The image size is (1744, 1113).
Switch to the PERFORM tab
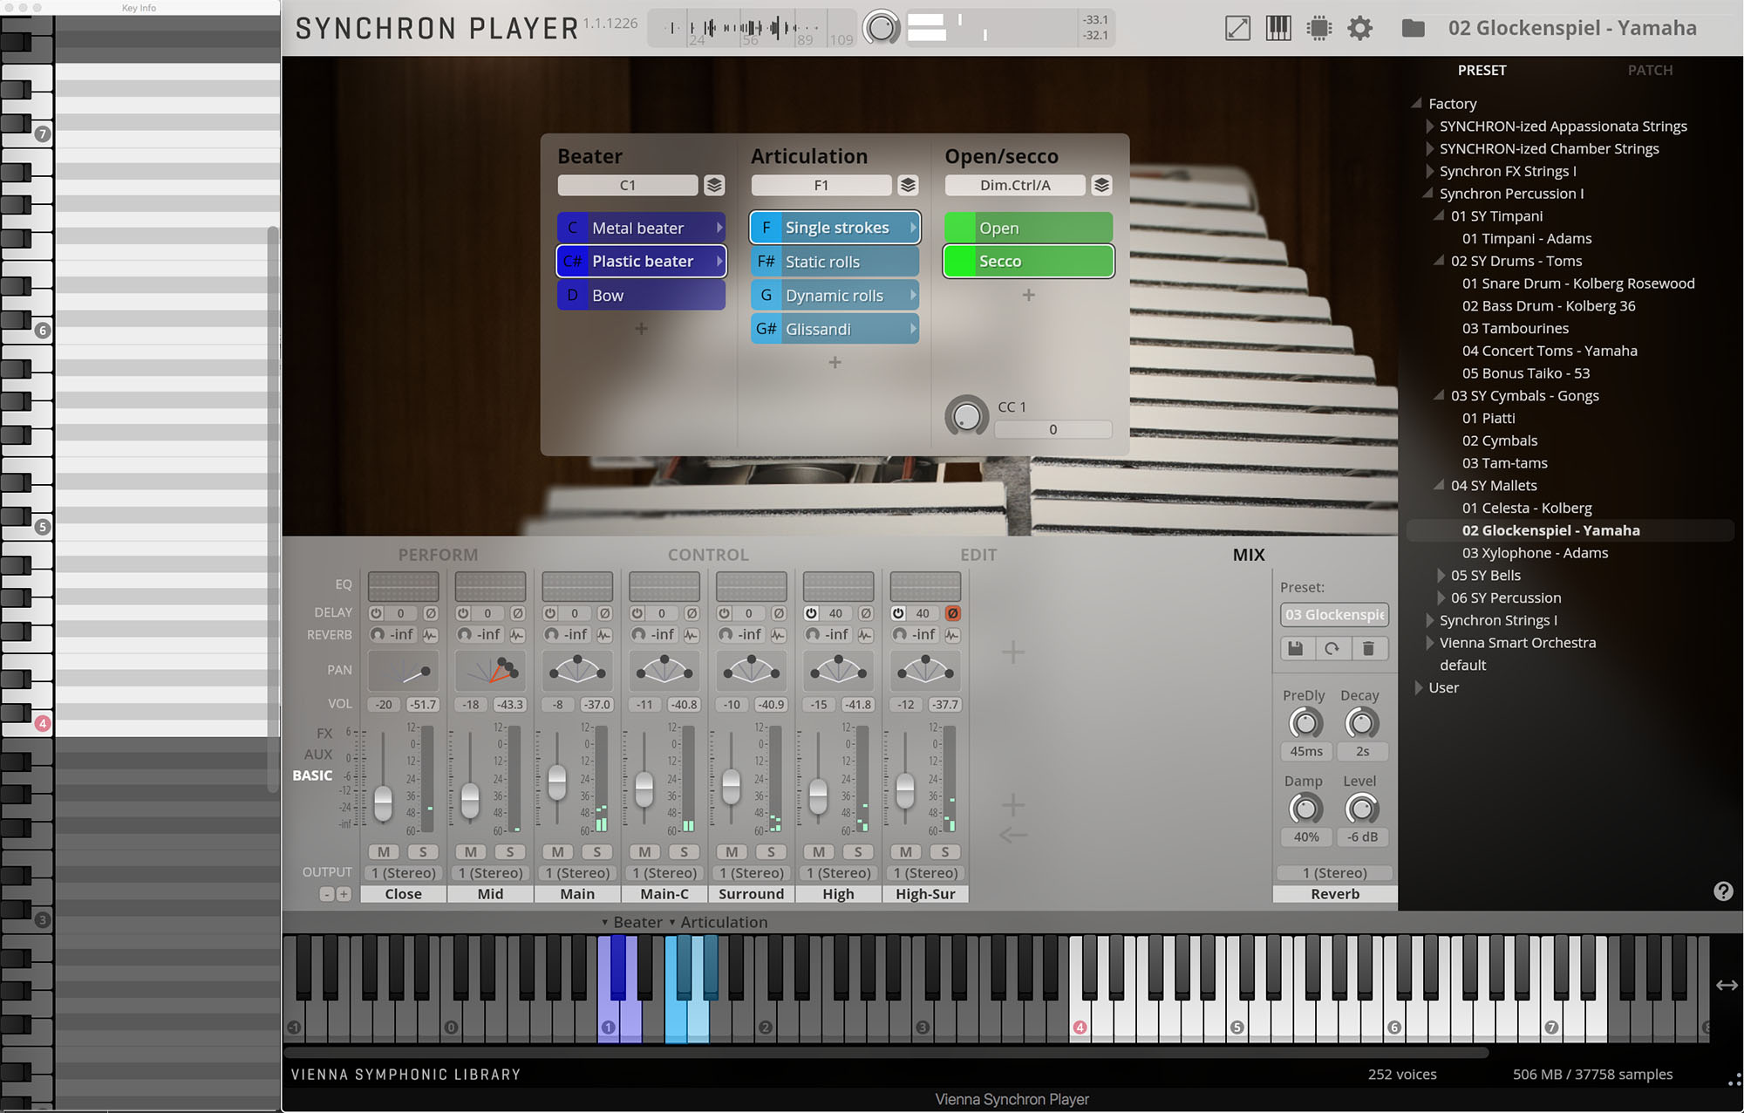point(438,555)
